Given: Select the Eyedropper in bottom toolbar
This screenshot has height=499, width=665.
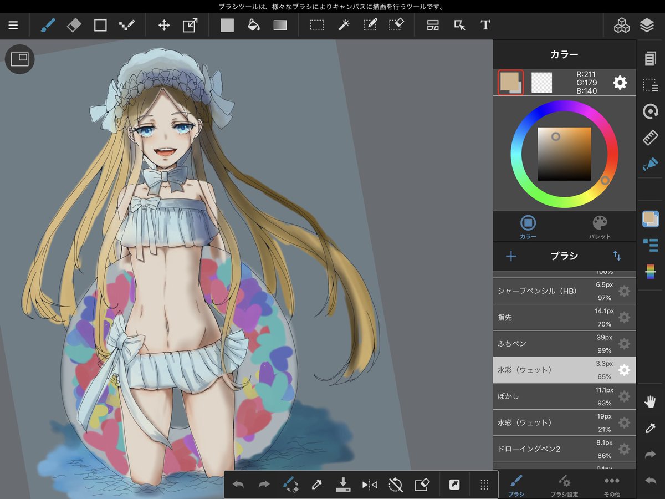Looking at the screenshot, I should tap(317, 485).
